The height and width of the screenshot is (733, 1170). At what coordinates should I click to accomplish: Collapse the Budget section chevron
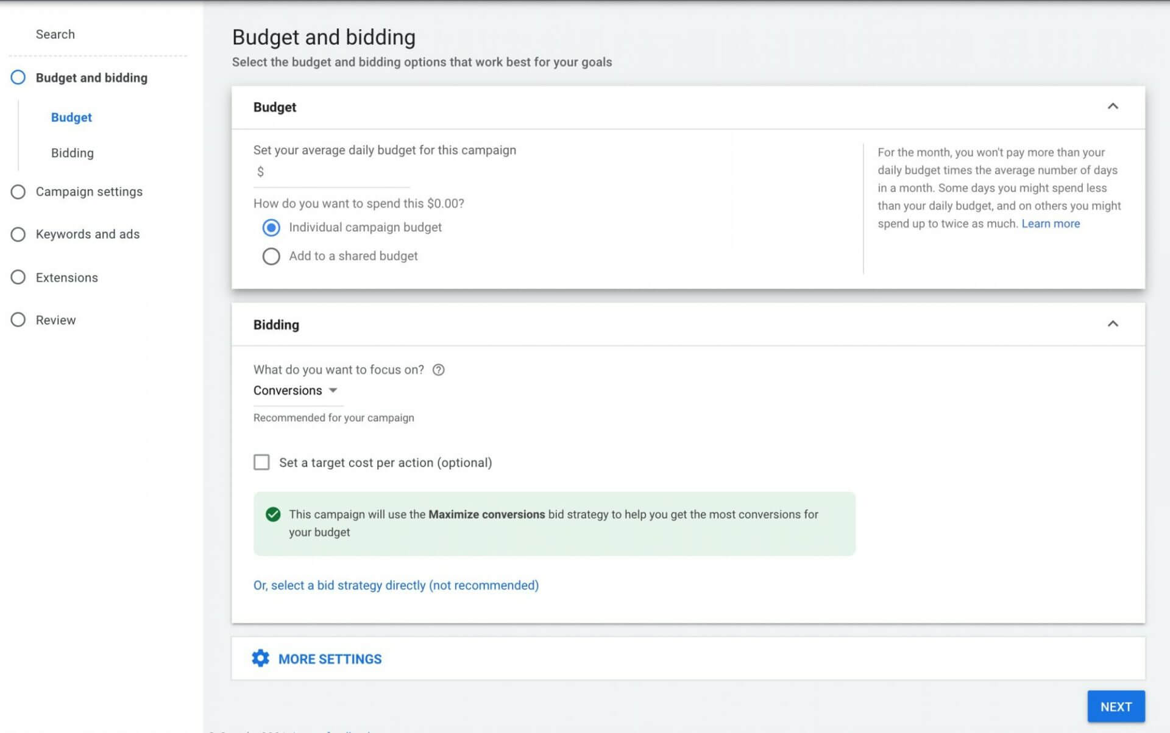[1112, 107]
